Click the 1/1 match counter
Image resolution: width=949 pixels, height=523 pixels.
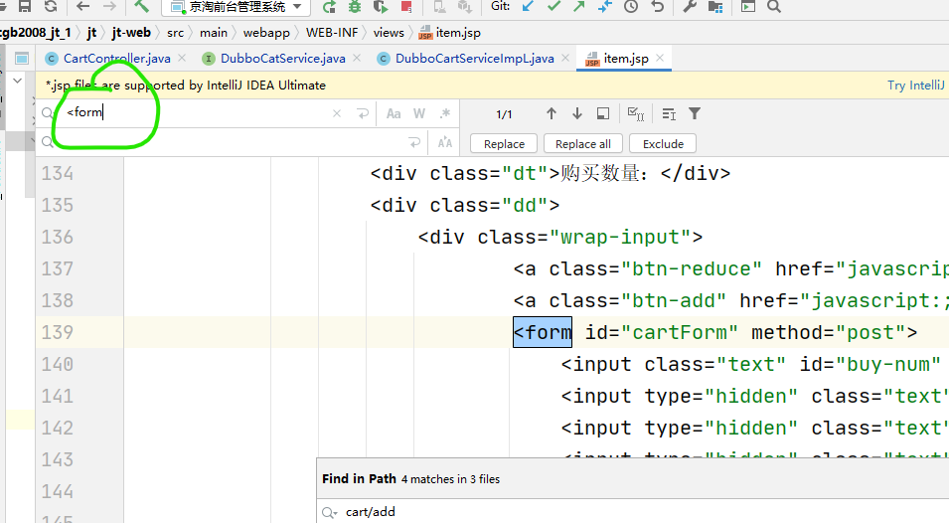(x=504, y=113)
